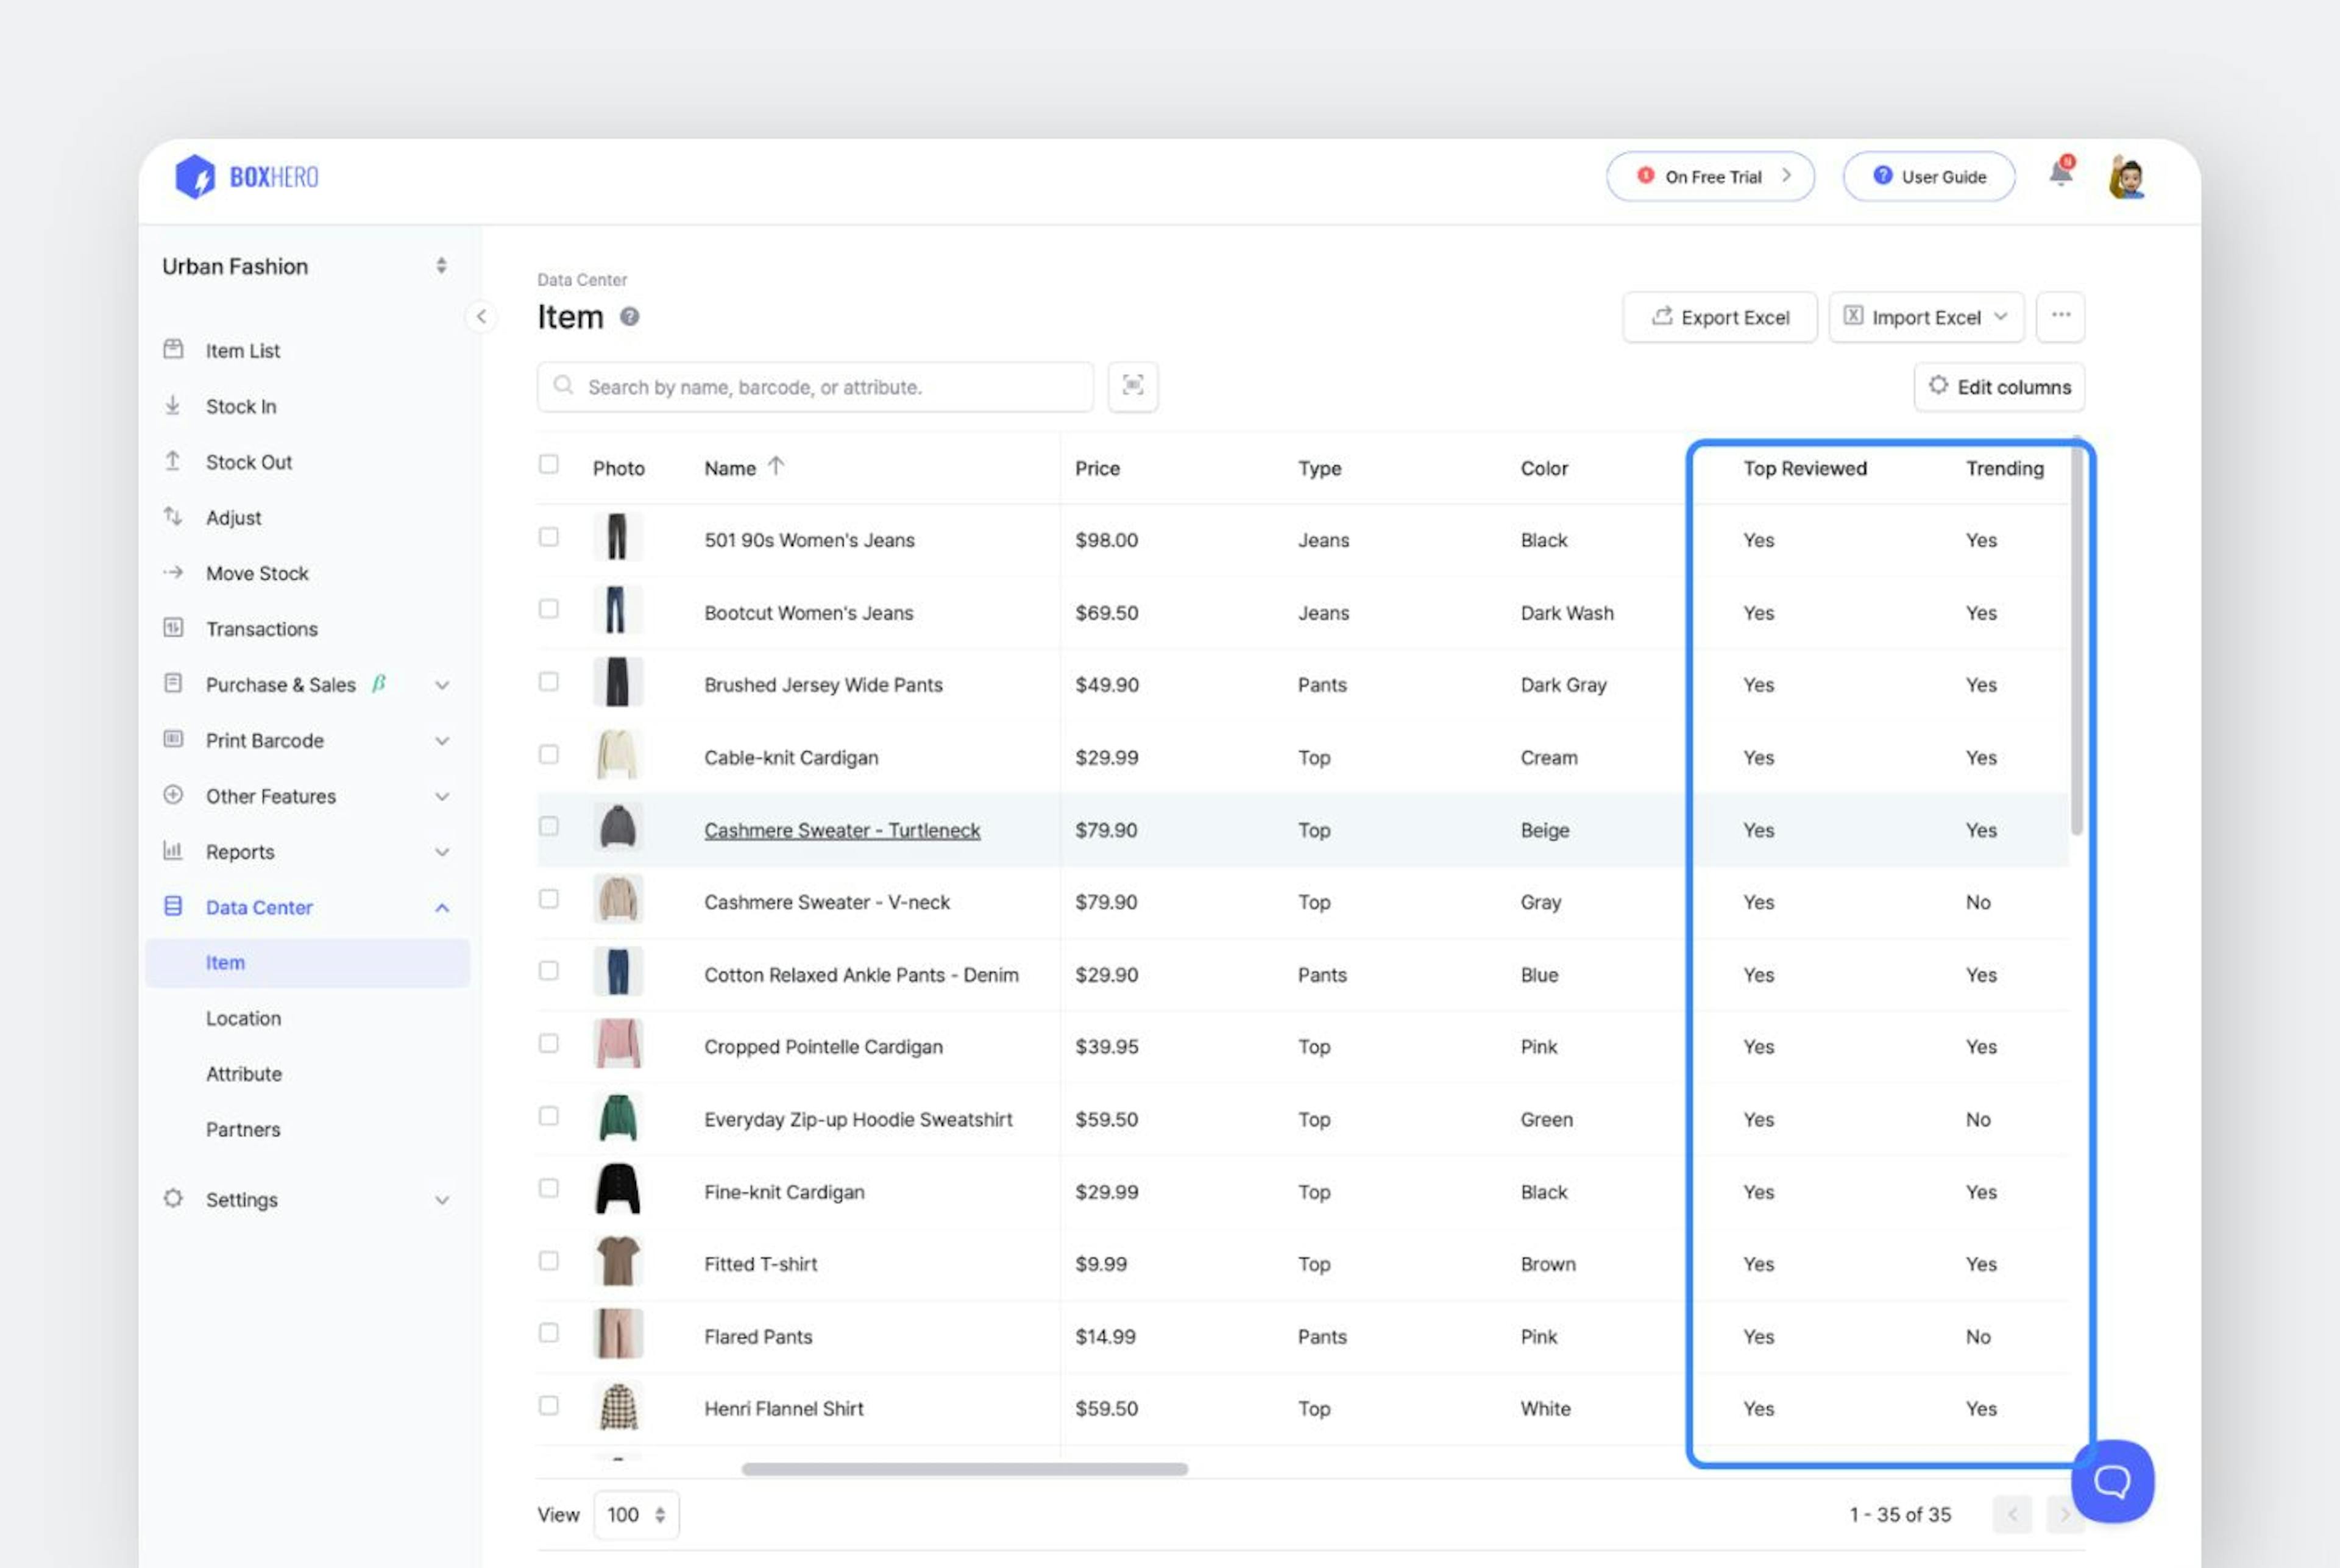This screenshot has width=2340, height=1568.
Task: Focus the search by name field
Action: [x=815, y=387]
